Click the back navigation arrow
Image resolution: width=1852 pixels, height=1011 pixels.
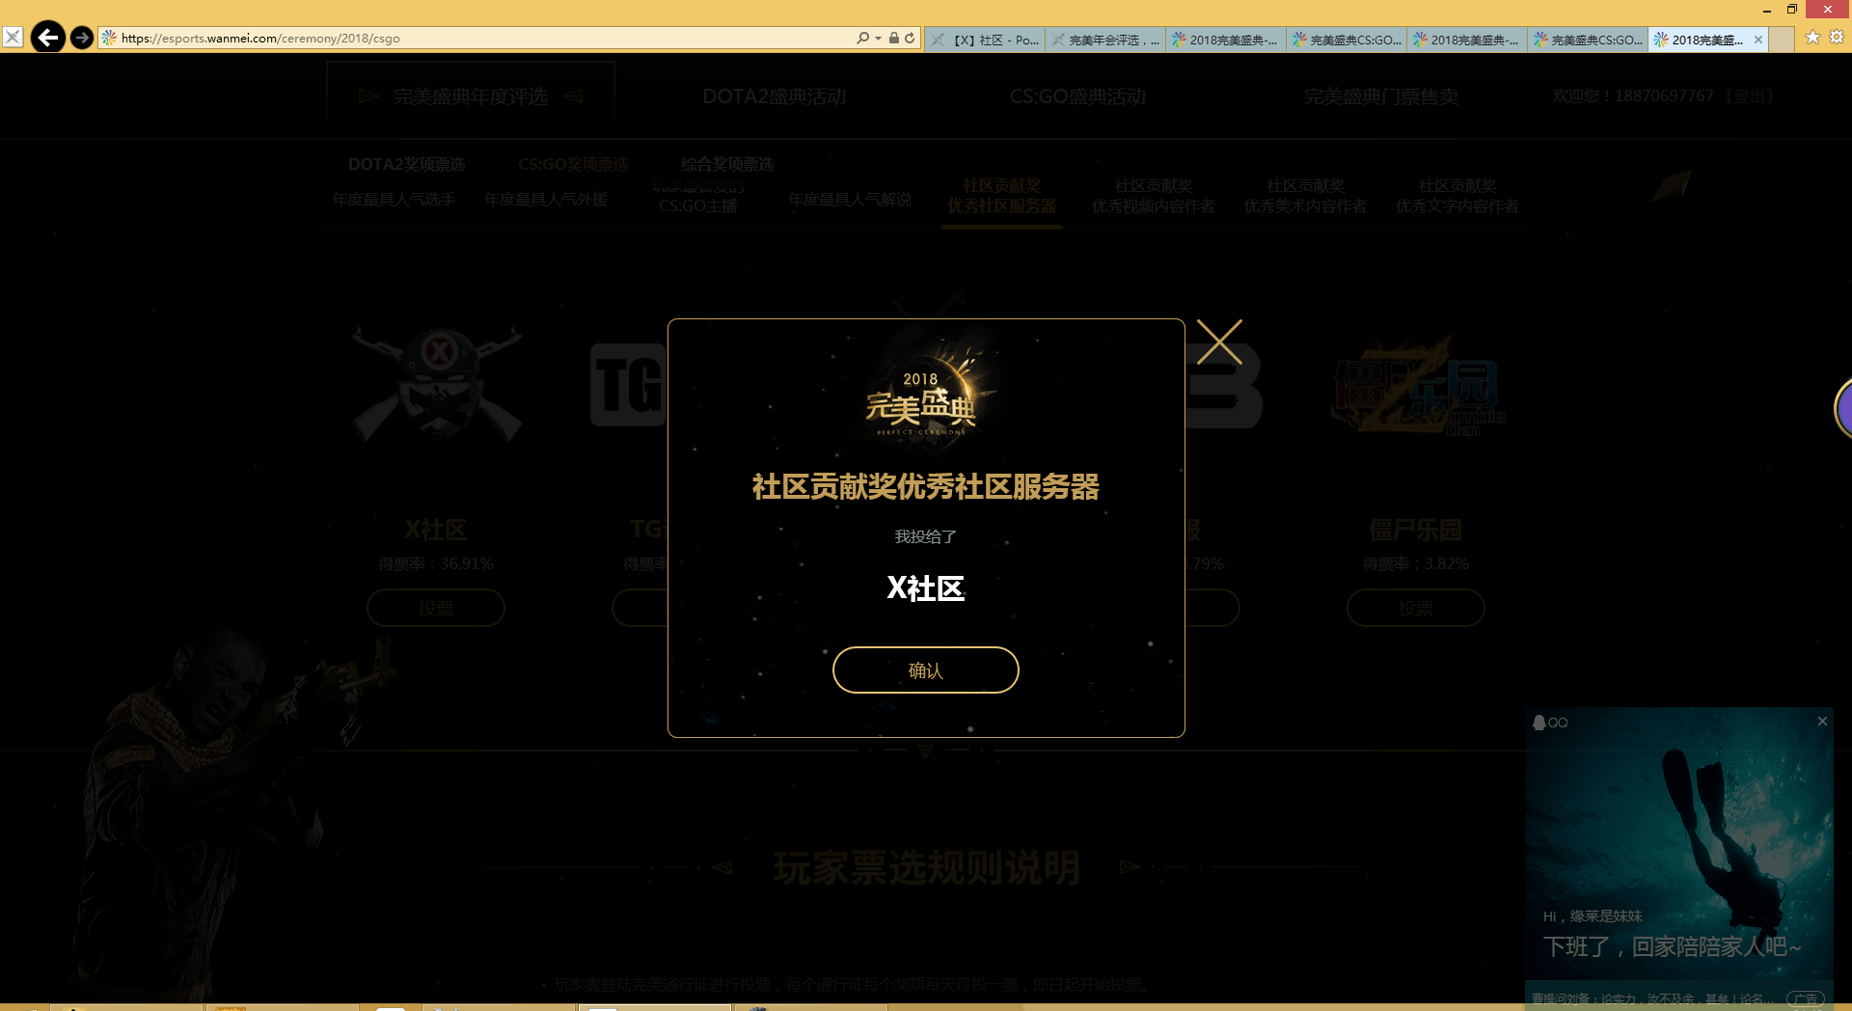48,38
